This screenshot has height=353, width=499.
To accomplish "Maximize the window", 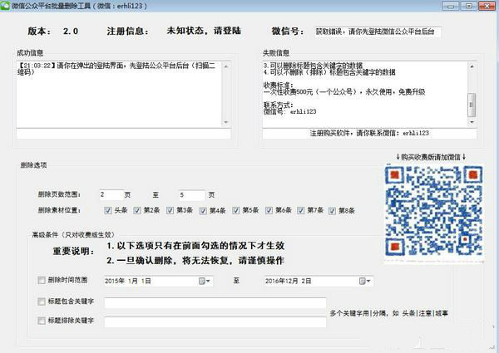I will coord(469,6).
